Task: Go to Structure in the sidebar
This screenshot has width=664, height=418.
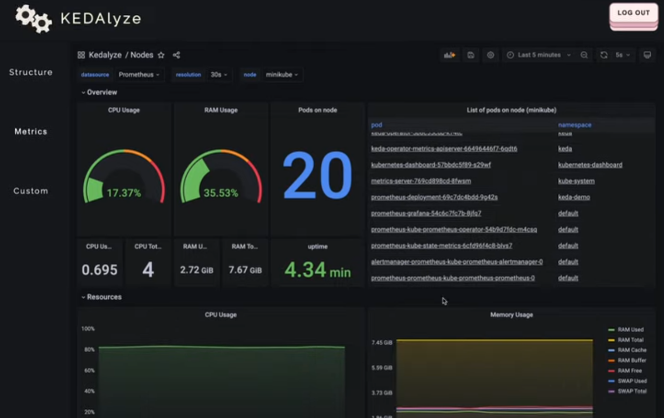Action: click(x=31, y=72)
